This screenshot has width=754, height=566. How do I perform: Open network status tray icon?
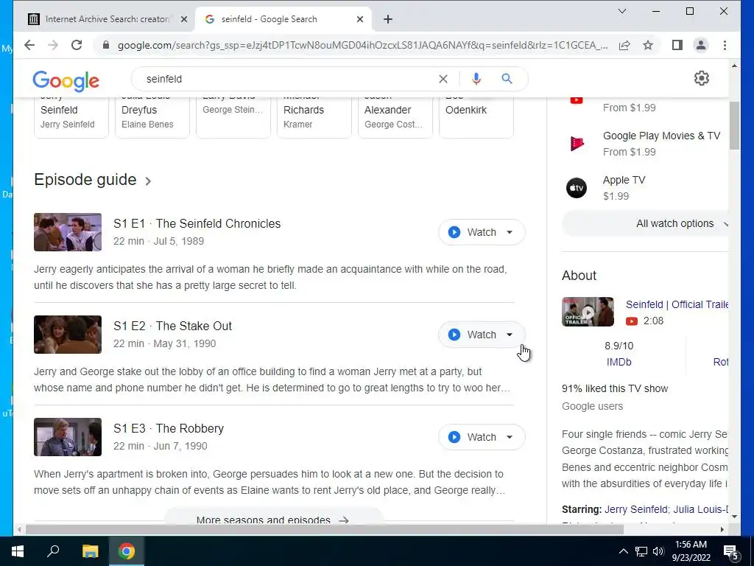coord(641,551)
